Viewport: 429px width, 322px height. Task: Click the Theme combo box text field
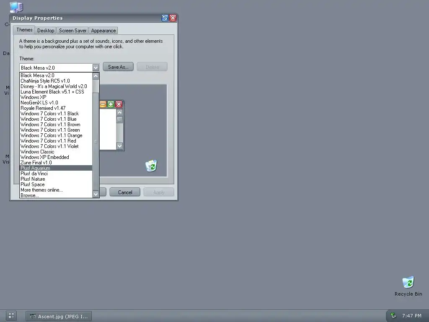click(56, 68)
